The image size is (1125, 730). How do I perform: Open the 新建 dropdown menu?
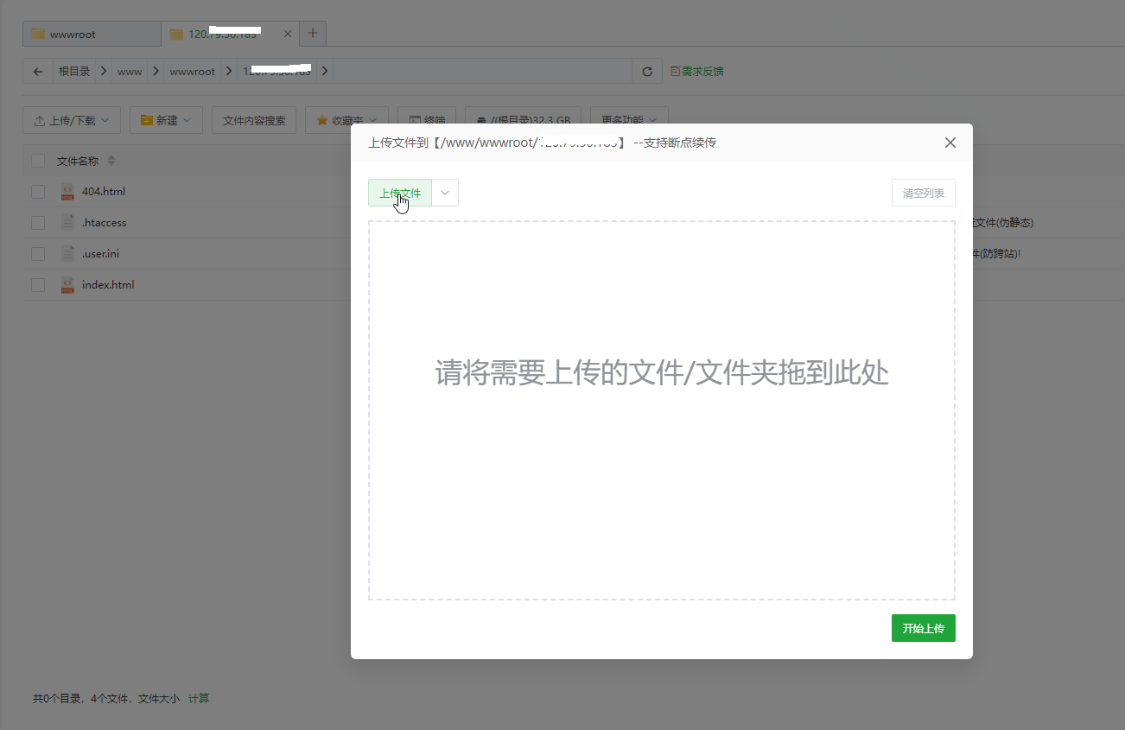tap(165, 120)
